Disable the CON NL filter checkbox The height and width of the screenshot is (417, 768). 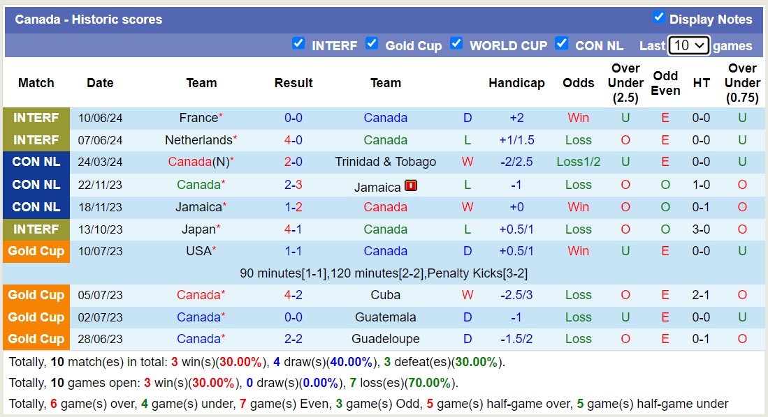(562, 43)
